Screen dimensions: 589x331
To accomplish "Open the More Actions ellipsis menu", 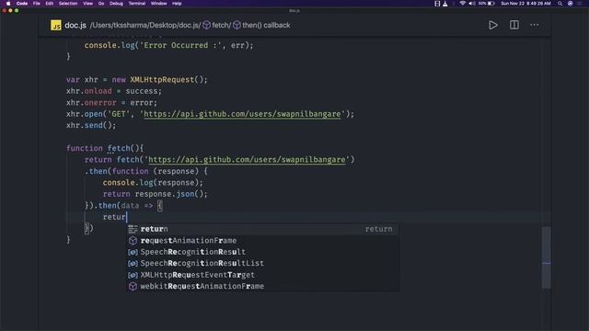I will pyautogui.click(x=534, y=25).
